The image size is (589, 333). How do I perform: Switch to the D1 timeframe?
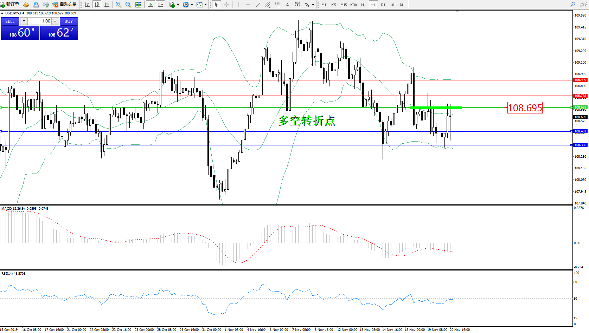pyautogui.click(x=383, y=5)
